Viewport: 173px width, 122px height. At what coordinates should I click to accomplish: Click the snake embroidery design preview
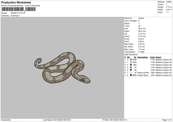click(62, 68)
